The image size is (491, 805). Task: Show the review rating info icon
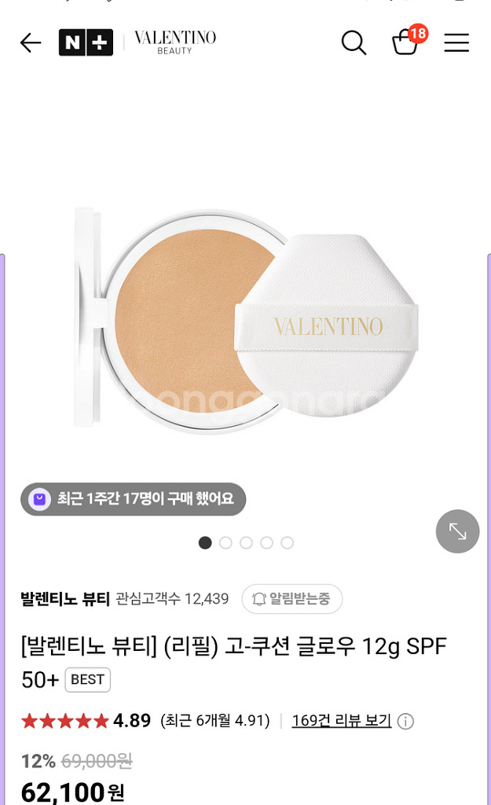(405, 722)
